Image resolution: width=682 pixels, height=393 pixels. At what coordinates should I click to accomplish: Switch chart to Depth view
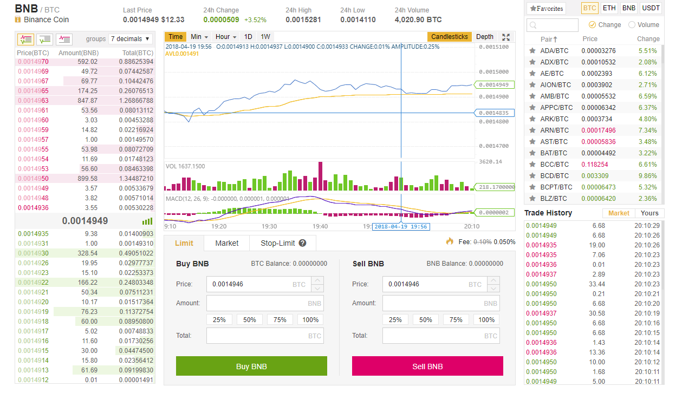pos(485,37)
